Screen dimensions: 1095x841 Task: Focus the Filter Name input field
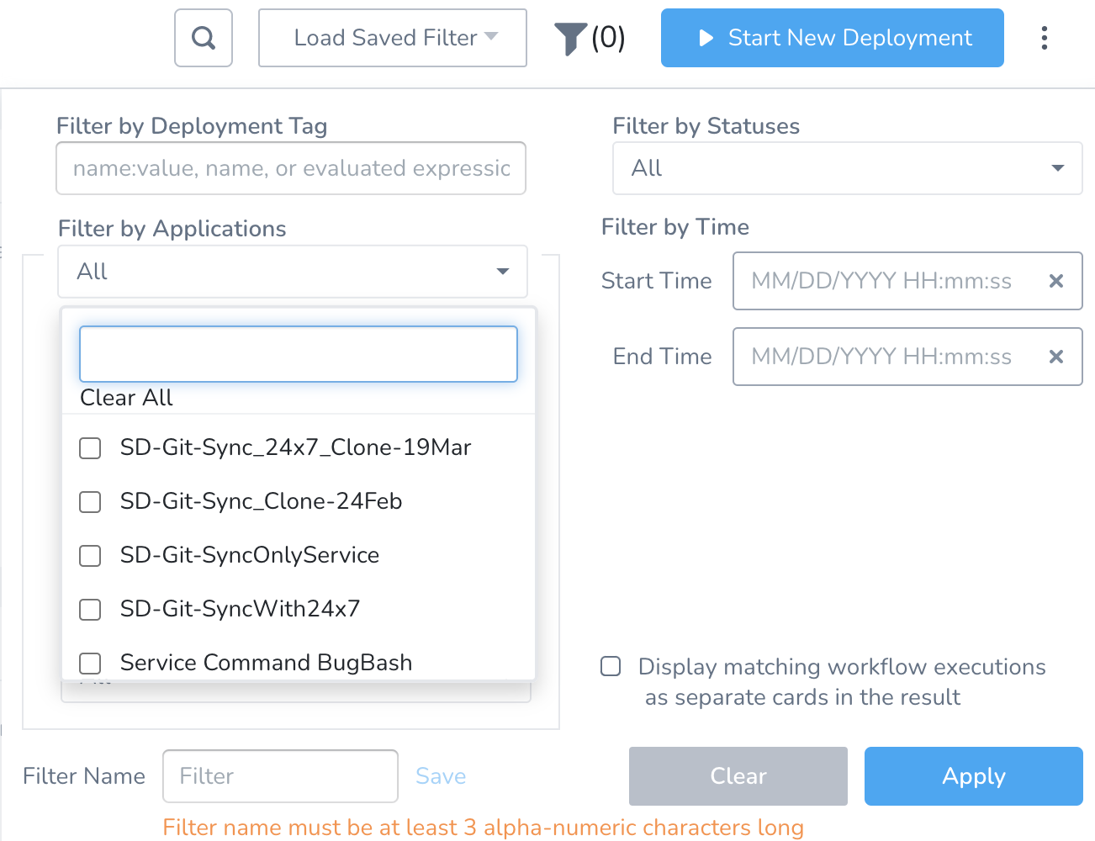(x=280, y=776)
